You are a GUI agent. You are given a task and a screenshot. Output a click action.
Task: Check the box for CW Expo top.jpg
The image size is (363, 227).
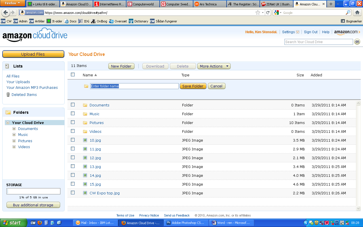pos(73,193)
